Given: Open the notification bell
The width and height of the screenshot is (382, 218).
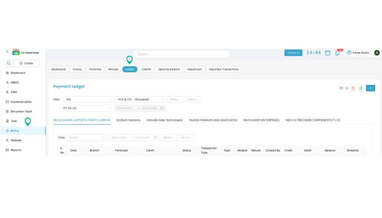Looking at the screenshot, I should point(338,53).
